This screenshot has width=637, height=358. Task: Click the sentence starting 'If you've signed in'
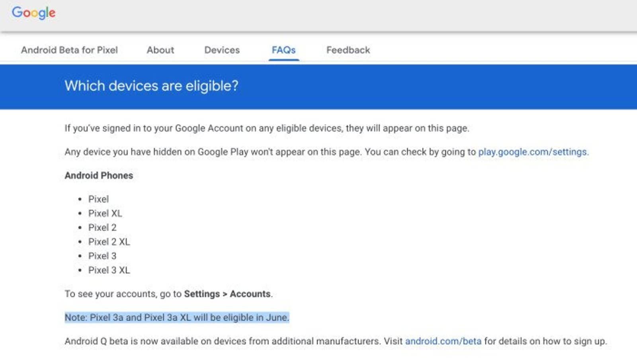[x=267, y=128]
